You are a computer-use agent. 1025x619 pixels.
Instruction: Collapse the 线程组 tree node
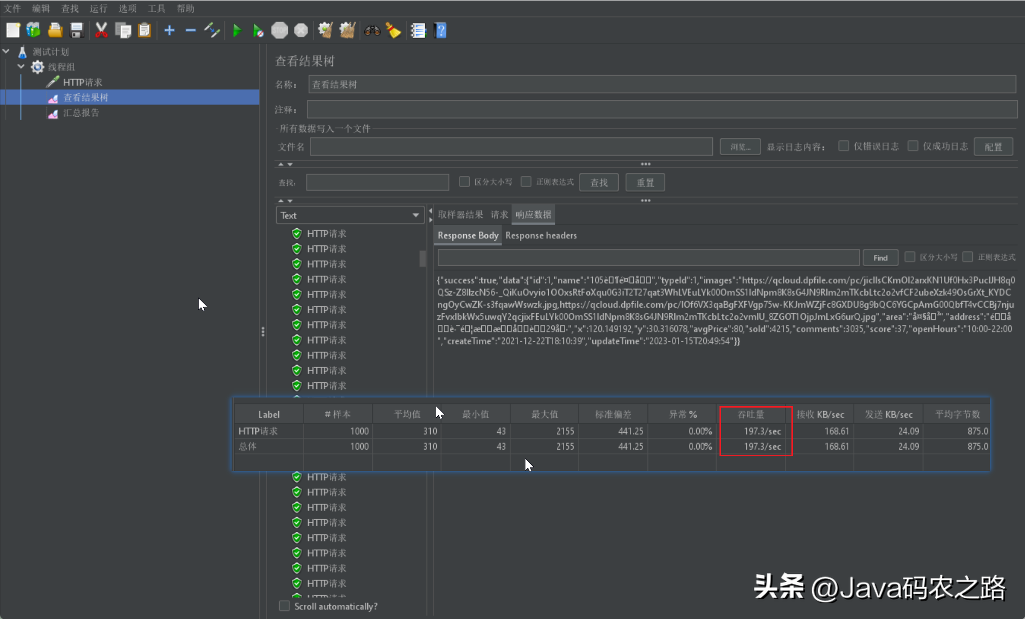pyautogui.click(x=21, y=66)
